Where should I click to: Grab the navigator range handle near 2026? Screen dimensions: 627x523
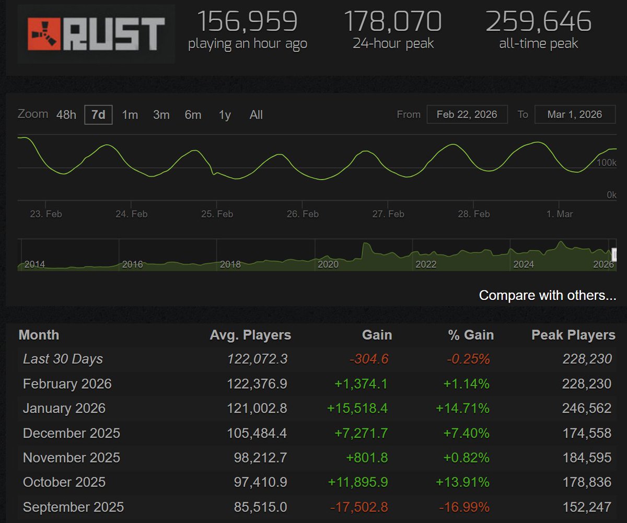(614, 254)
